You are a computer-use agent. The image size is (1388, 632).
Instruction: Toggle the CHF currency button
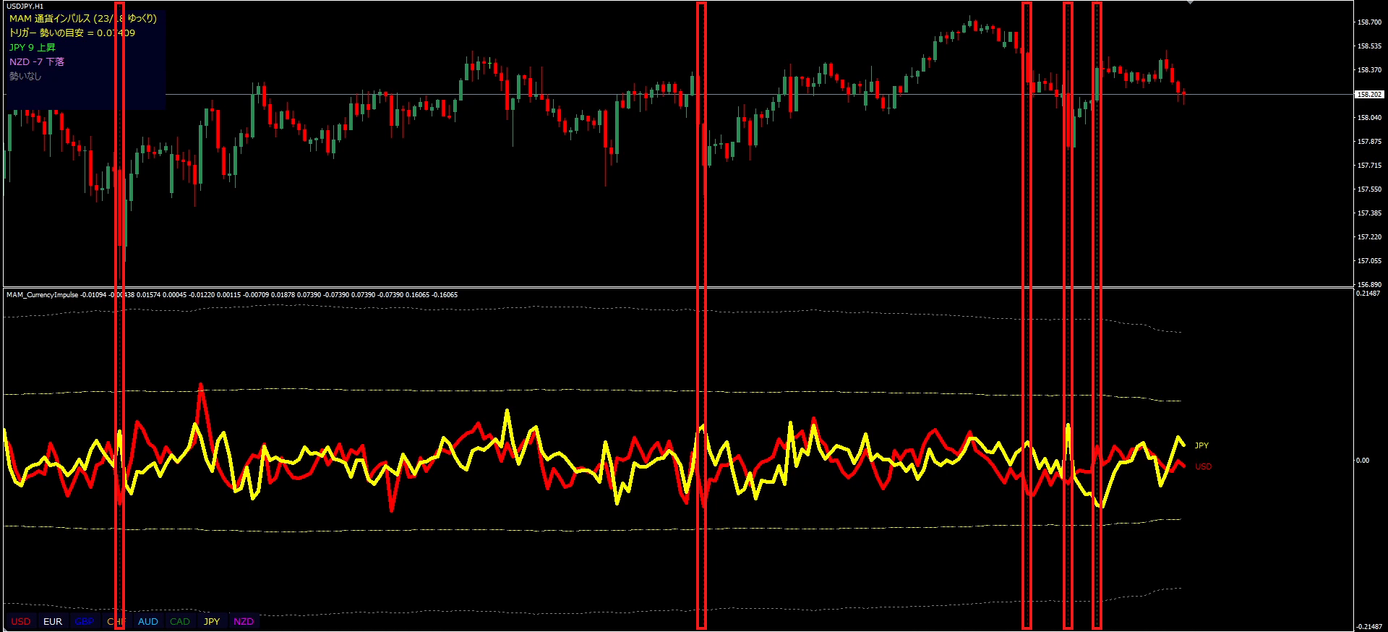116,621
